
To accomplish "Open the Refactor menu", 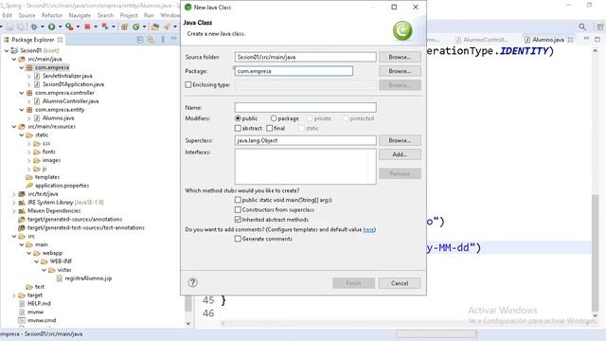I will pyautogui.click(x=52, y=15).
